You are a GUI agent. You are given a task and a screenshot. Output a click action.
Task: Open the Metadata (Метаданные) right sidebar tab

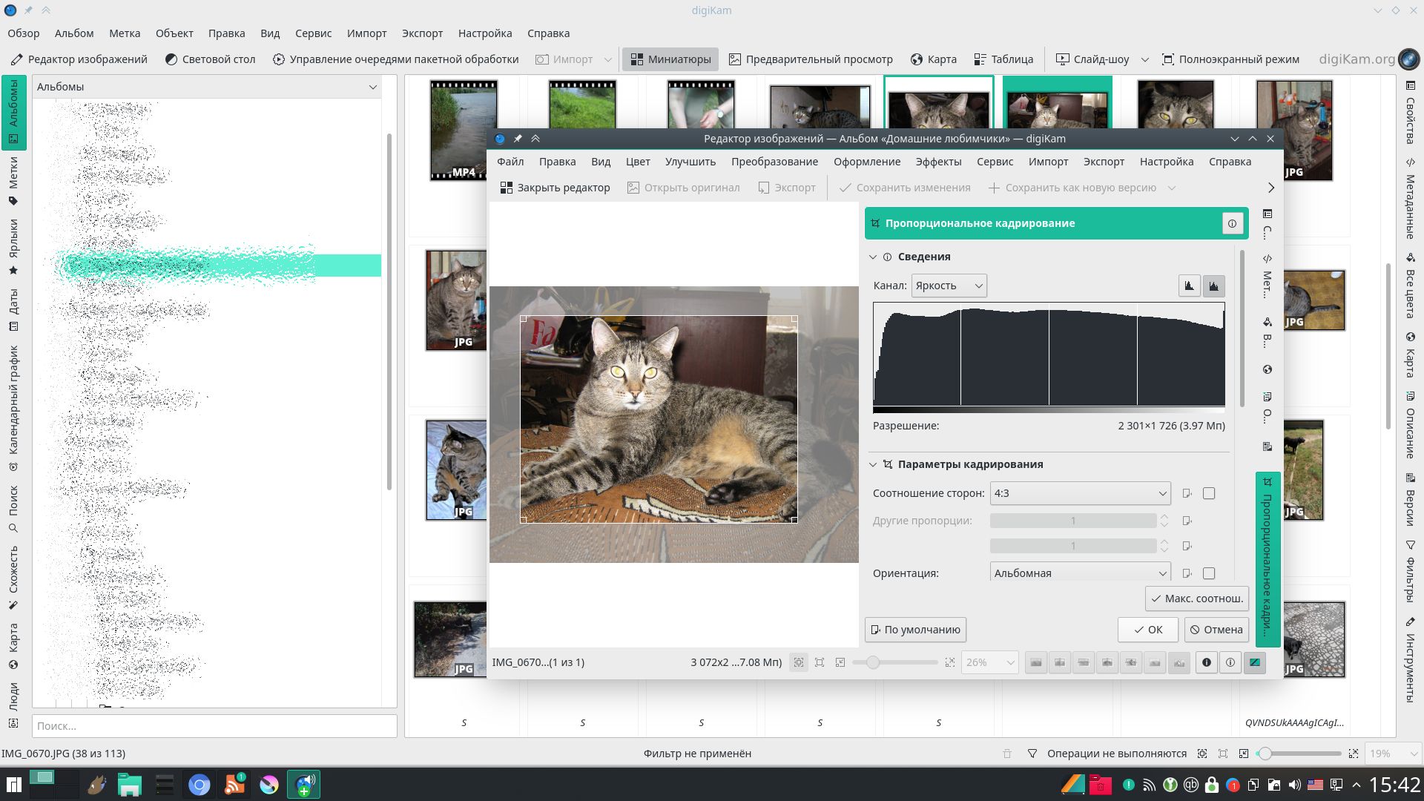pyautogui.click(x=1410, y=199)
